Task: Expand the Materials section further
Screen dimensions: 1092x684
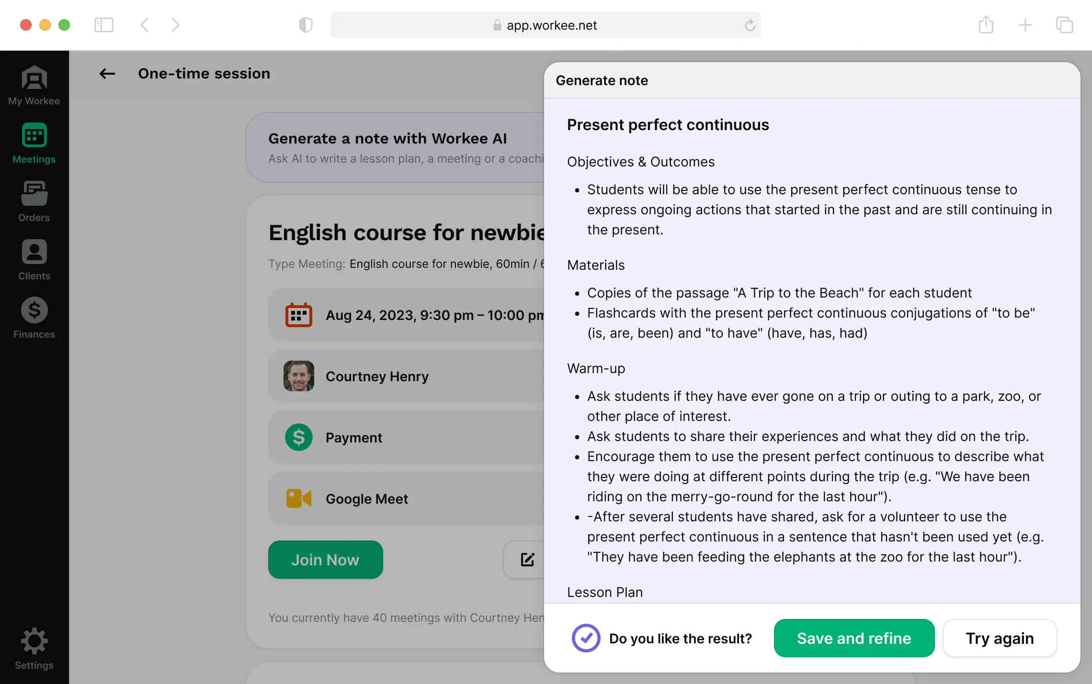Action: click(596, 264)
